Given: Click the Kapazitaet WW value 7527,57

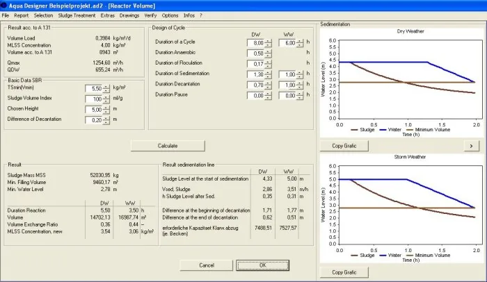Looking at the screenshot, I should pos(288,228).
